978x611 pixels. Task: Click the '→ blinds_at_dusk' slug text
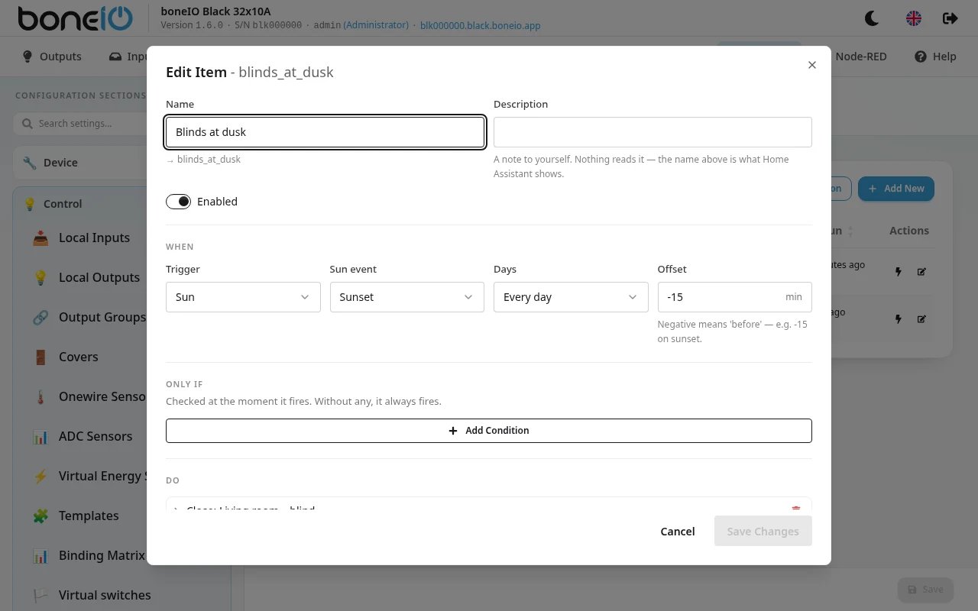point(203,160)
